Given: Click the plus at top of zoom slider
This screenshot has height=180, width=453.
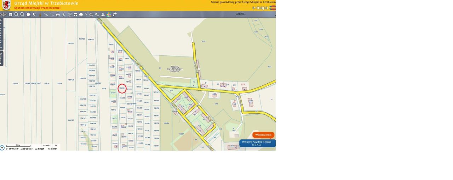Looking at the screenshot, I should (1, 20).
